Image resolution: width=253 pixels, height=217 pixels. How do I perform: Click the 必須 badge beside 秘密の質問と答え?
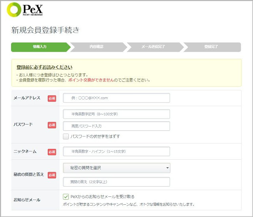click(52, 175)
